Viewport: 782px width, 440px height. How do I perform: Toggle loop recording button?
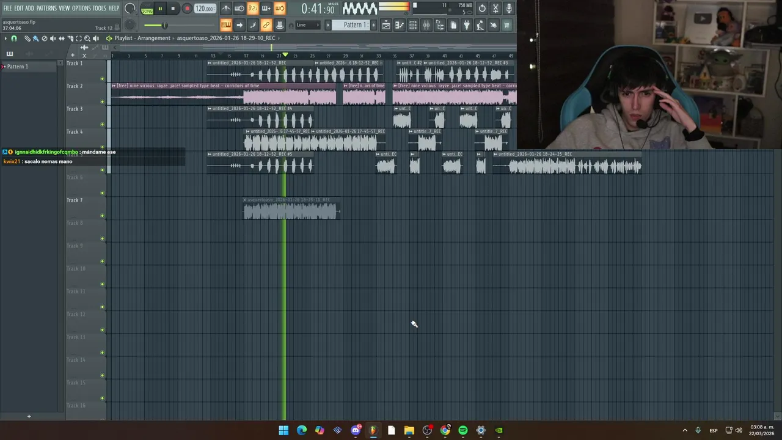279,9
